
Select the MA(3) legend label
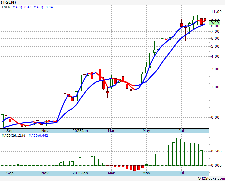[38, 7]
